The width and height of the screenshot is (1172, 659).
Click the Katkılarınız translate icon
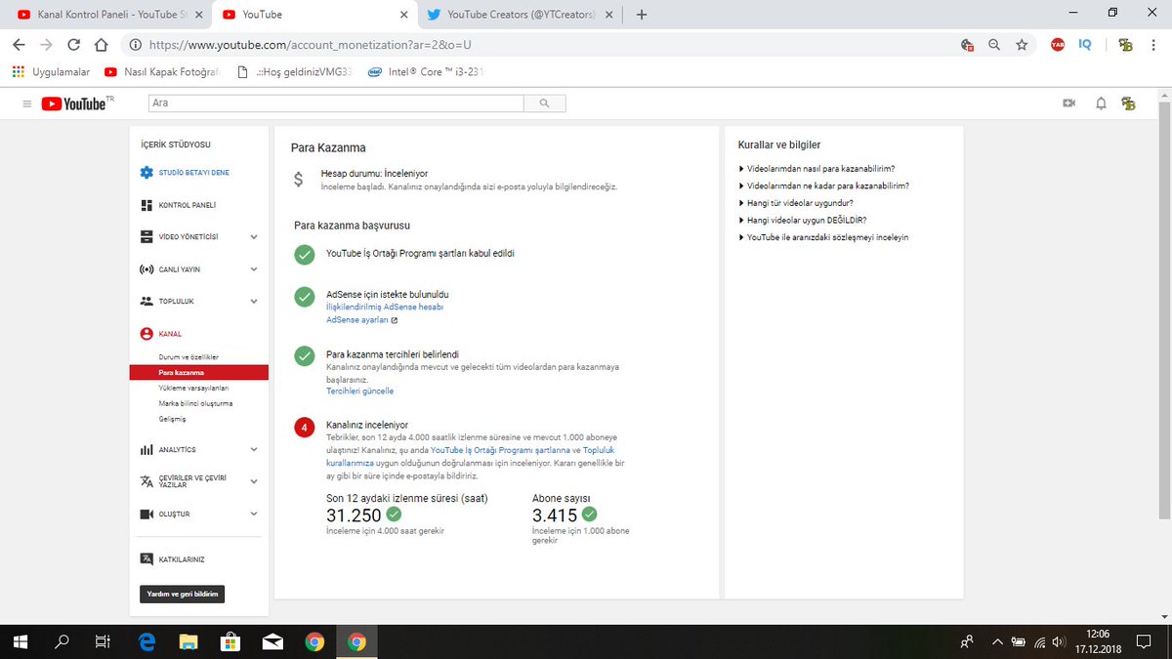[x=146, y=558]
